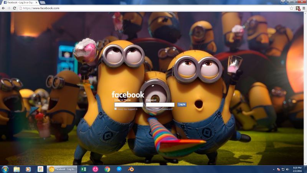Select the Facebook - Log In tab
The height and width of the screenshot is (173, 307).
[20, 3]
